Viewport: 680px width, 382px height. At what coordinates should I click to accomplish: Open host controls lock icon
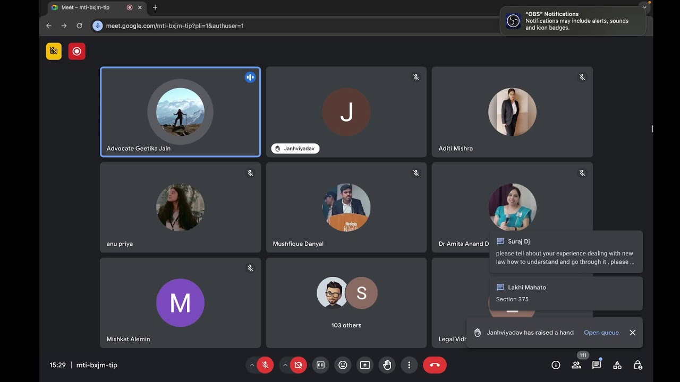[638, 365]
